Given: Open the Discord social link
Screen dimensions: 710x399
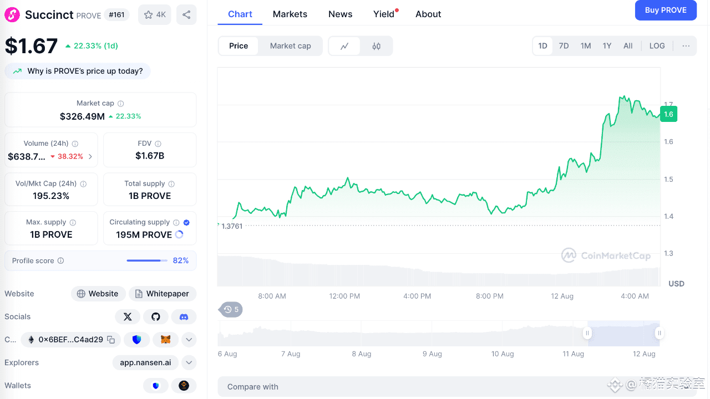Looking at the screenshot, I should coord(184,316).
